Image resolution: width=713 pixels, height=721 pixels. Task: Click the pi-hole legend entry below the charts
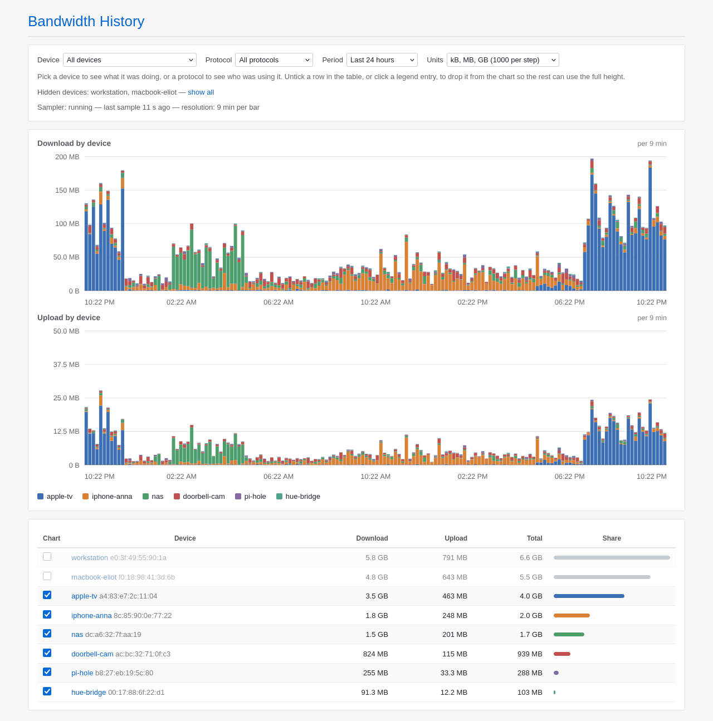pyautogui.click(x=251, y=497)
